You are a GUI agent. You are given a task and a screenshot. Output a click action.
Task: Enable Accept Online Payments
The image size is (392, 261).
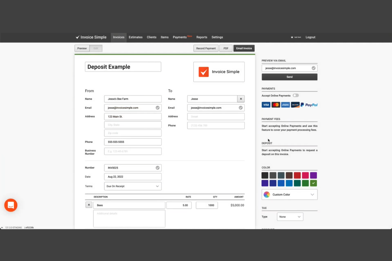[x=296, y=95]
